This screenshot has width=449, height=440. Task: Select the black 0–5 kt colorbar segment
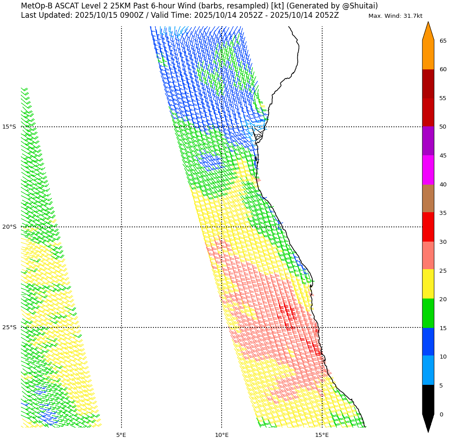point(428,400)
